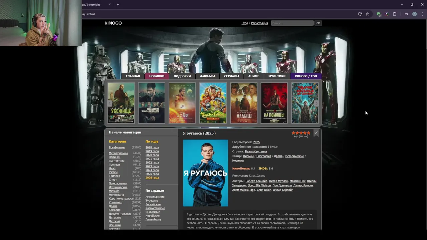The image size is (427, 240).
Task: Select the Все фильмы category link
Action: click(x=117, y=147)
